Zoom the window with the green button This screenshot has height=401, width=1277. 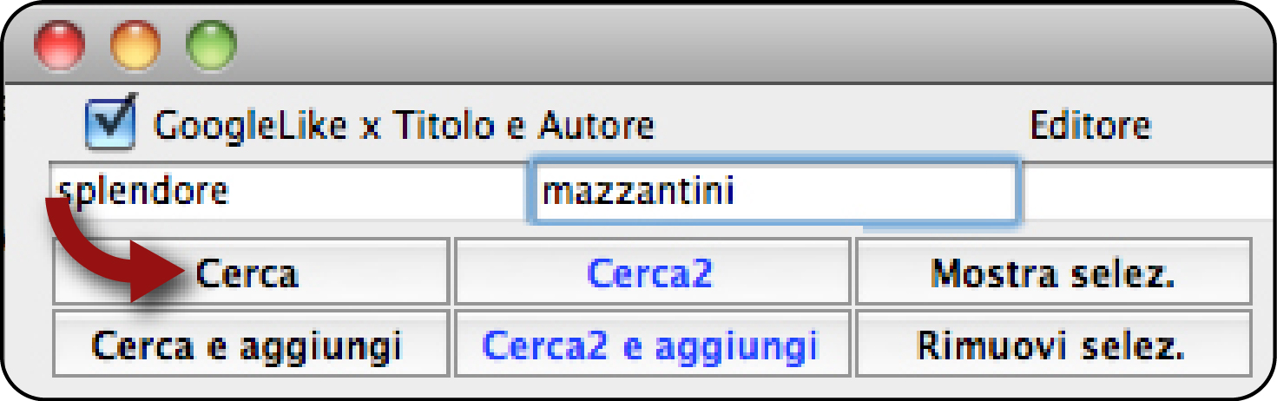[212, 46]
